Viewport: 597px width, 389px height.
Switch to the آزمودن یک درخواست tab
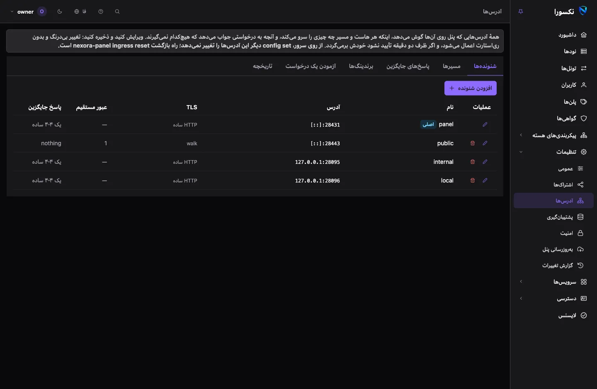311,66
